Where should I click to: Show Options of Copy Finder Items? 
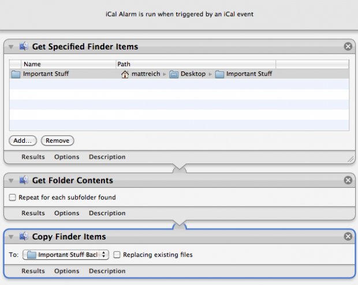(x=66, y=271)
